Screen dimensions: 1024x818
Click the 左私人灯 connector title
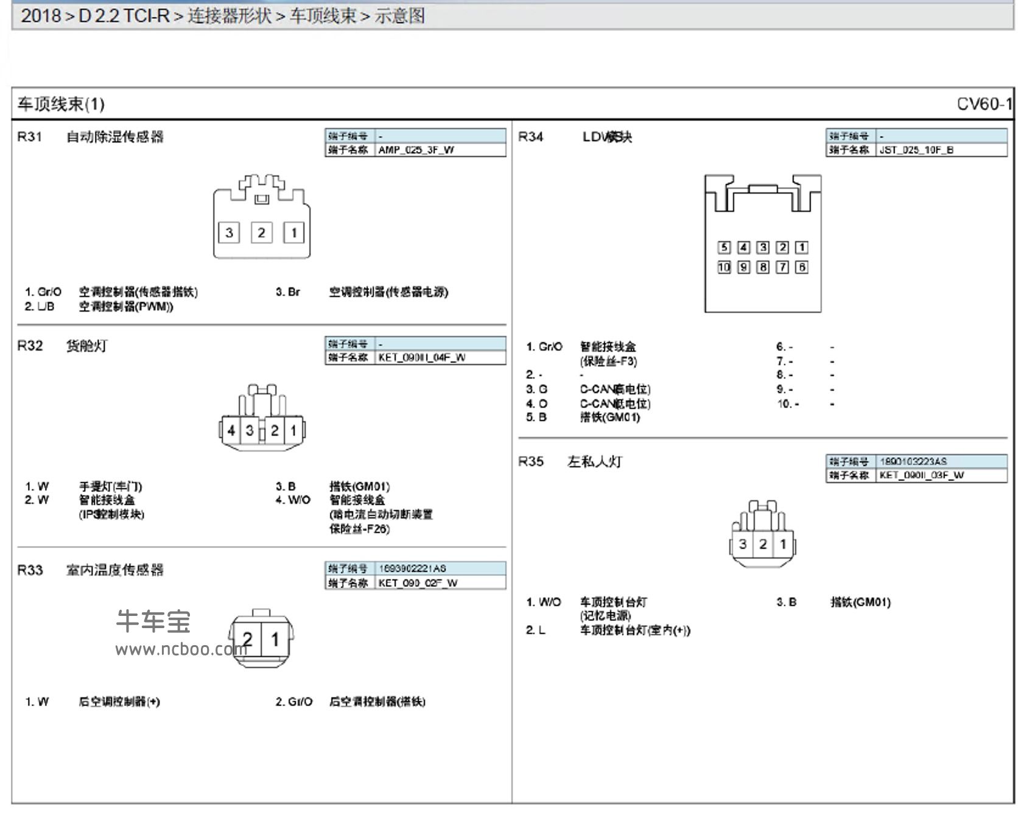(595, 461)
